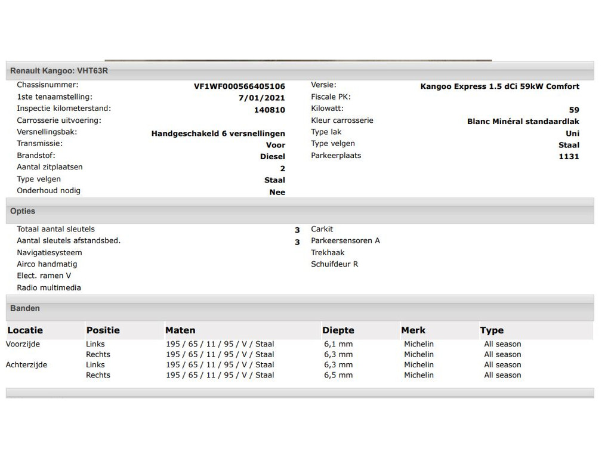Click the Blanc Minéral standaardlak colour value

click(523, 122)
